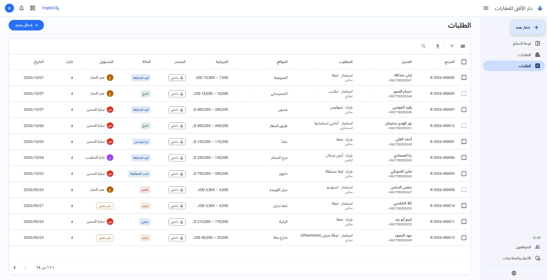Click the داخلي source chip for جود الحمود

coord(177,238)
